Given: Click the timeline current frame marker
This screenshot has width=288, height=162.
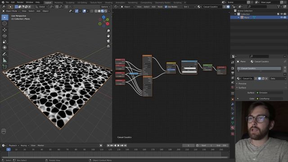Looking at the screenshot, I should coord(9,149).
